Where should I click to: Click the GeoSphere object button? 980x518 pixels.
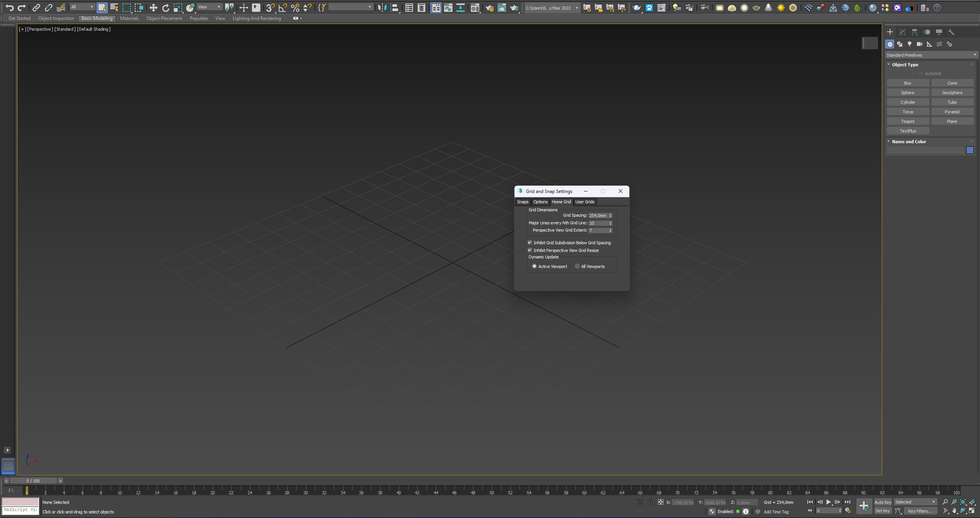[952, 93]
